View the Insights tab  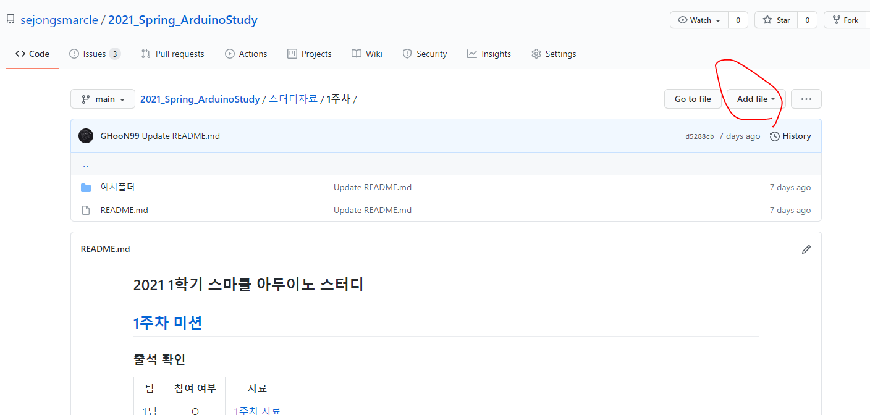click(x=489, y=54)
